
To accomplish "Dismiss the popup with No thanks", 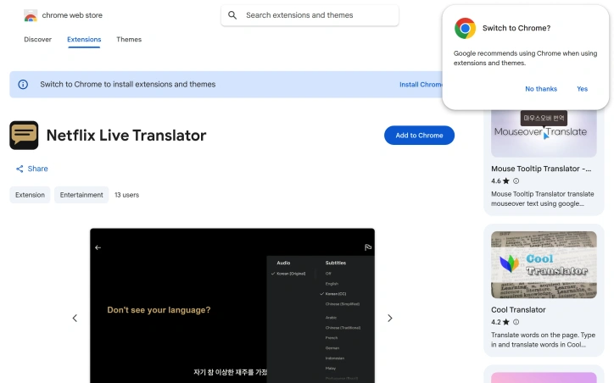I will point(541,89).
